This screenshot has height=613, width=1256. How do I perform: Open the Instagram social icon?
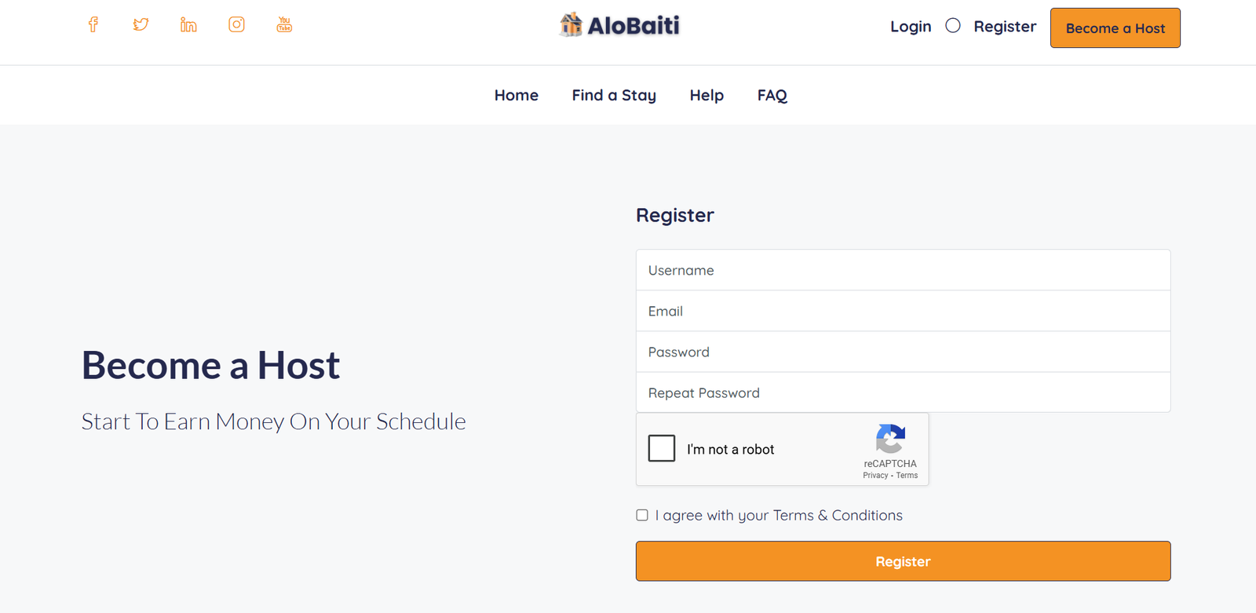(x=236, y=24)
